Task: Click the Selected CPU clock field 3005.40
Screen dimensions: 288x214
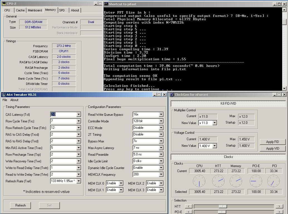Action: click(200, 192)
